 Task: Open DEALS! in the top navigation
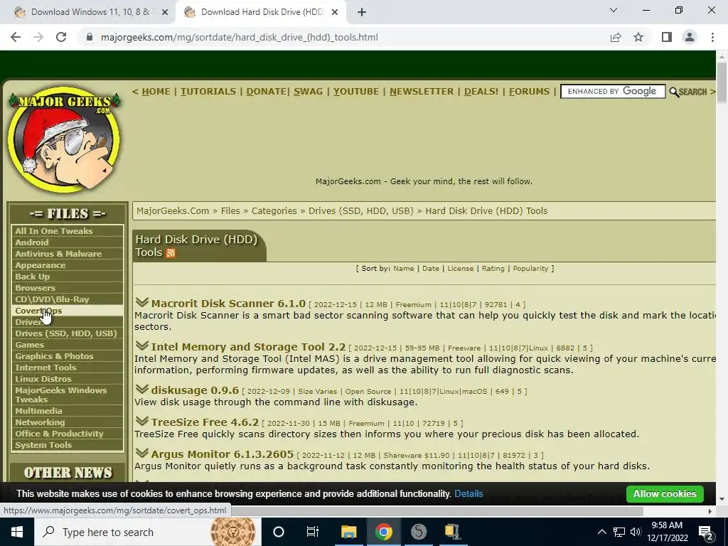pyautogui.click(x=481, y=92)
